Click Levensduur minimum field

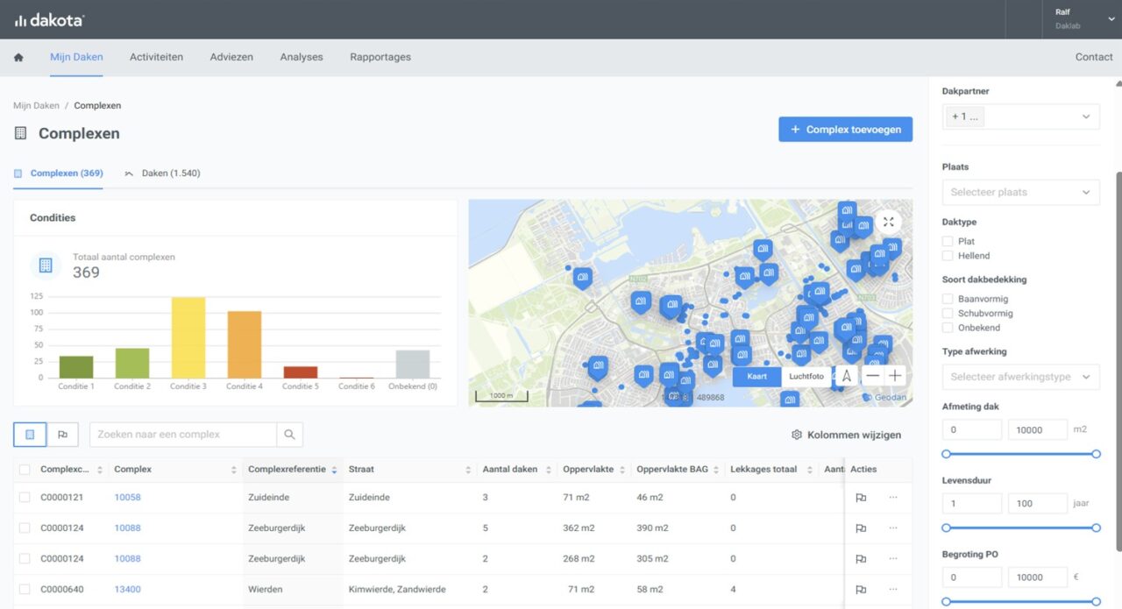tap(972, 504)
